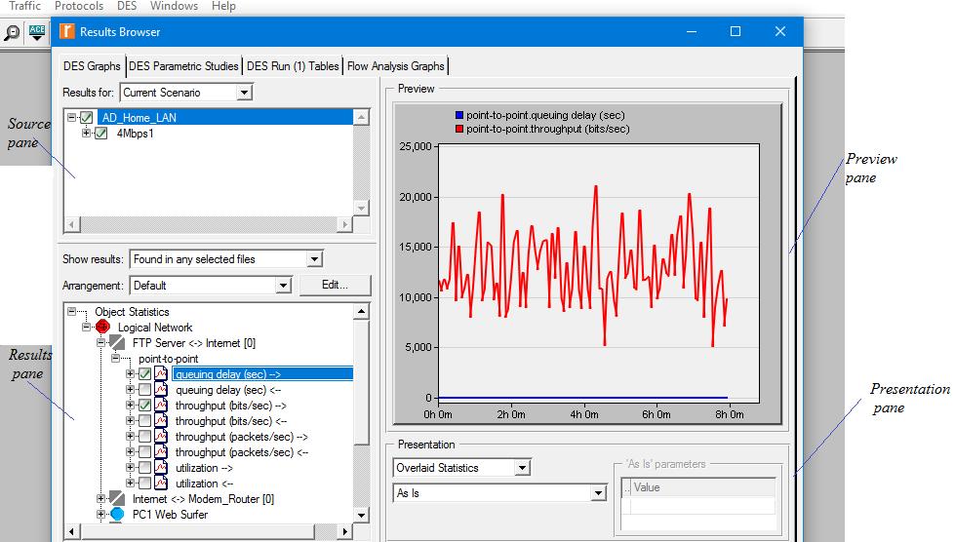
Task: Click source pane scroll right arrow
Action: (x=345, y=224)
